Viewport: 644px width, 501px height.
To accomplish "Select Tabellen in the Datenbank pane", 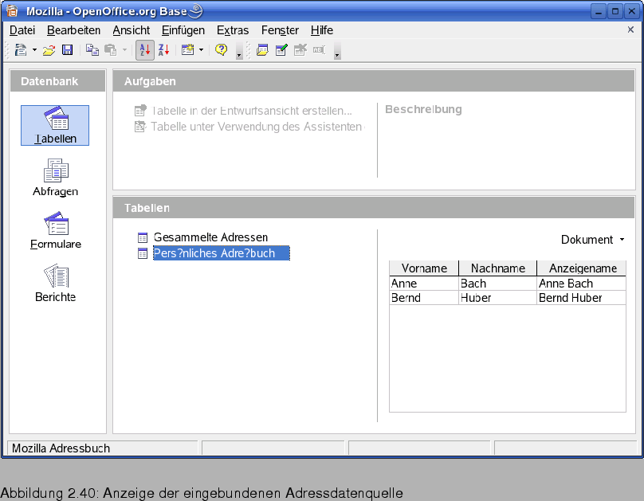I will (x=55, y=125).
